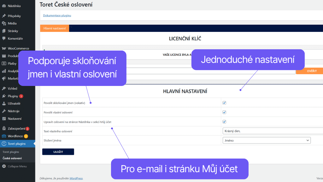Click the Příspěvky pin icon
This screenshot has width=323, height=182.
4,16
